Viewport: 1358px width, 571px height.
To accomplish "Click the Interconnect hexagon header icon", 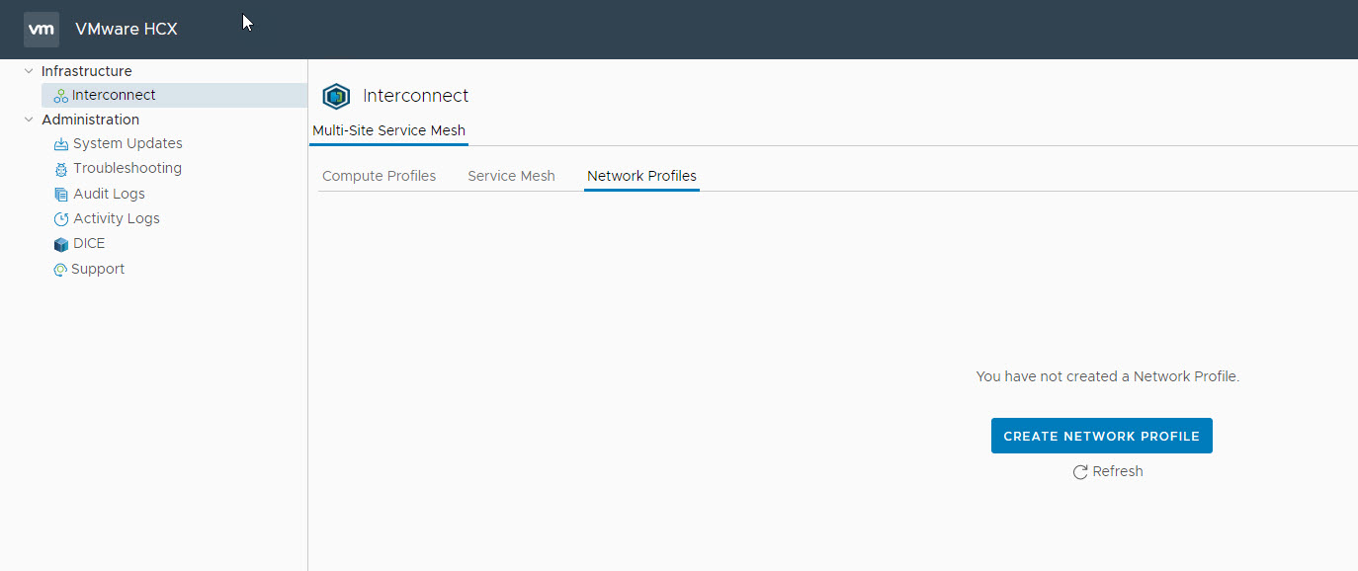I will pos(336,96).
